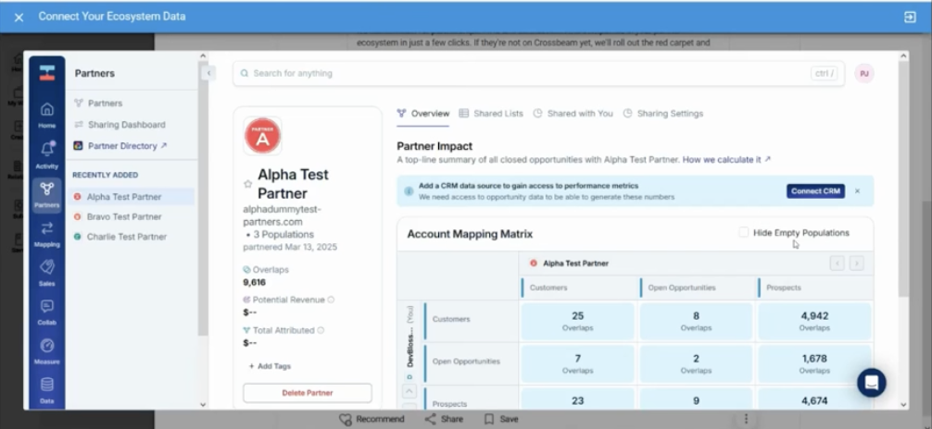This screenshot has width=932, height=429.
Task: Click the Prospects column header
Action: 784,288
